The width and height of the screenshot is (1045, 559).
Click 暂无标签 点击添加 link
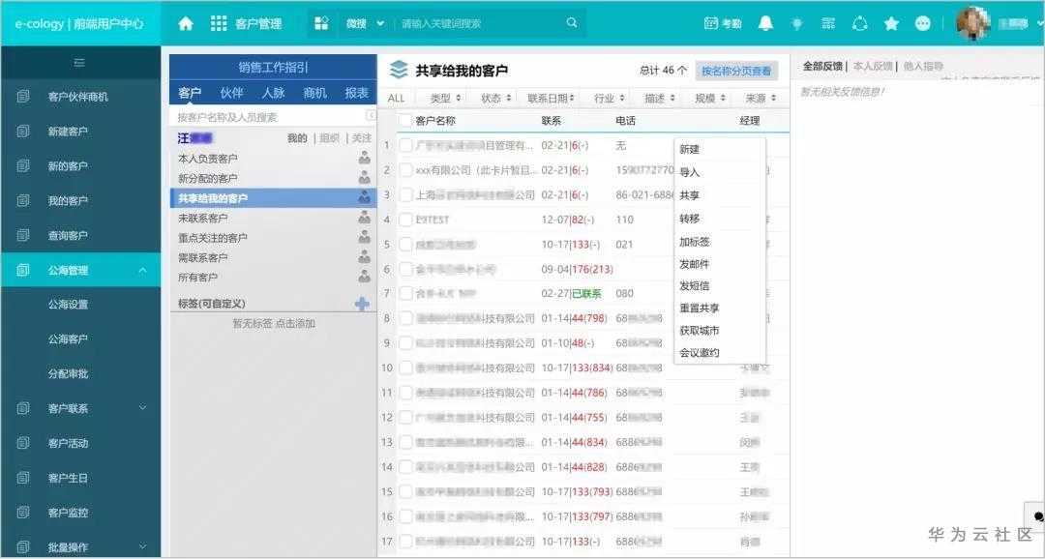tap(273, 323)
